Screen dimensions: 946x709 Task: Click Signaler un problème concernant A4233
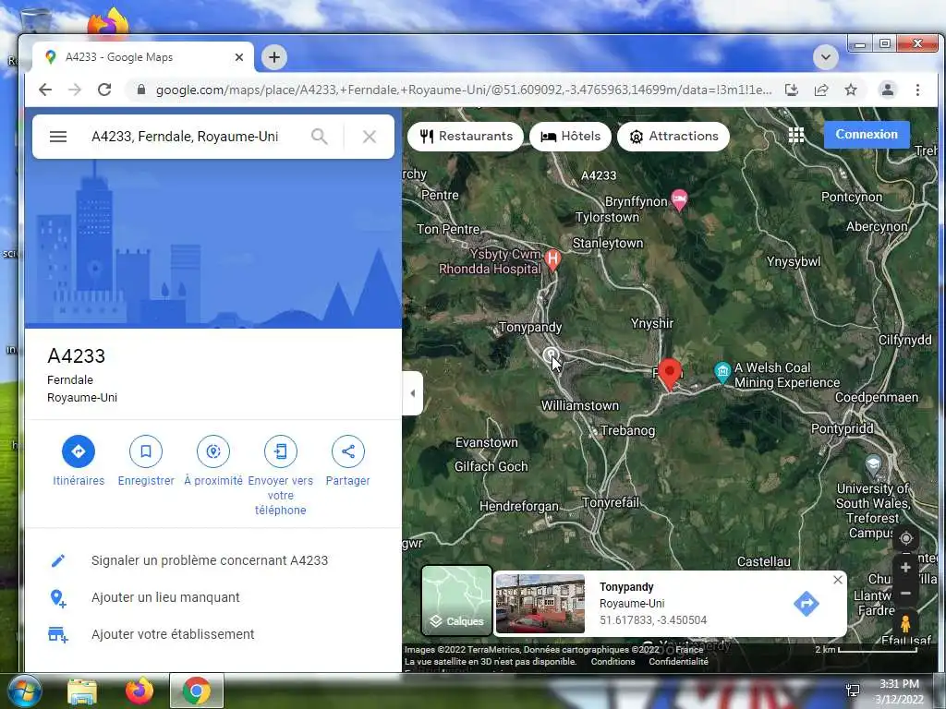click(210, 560)
